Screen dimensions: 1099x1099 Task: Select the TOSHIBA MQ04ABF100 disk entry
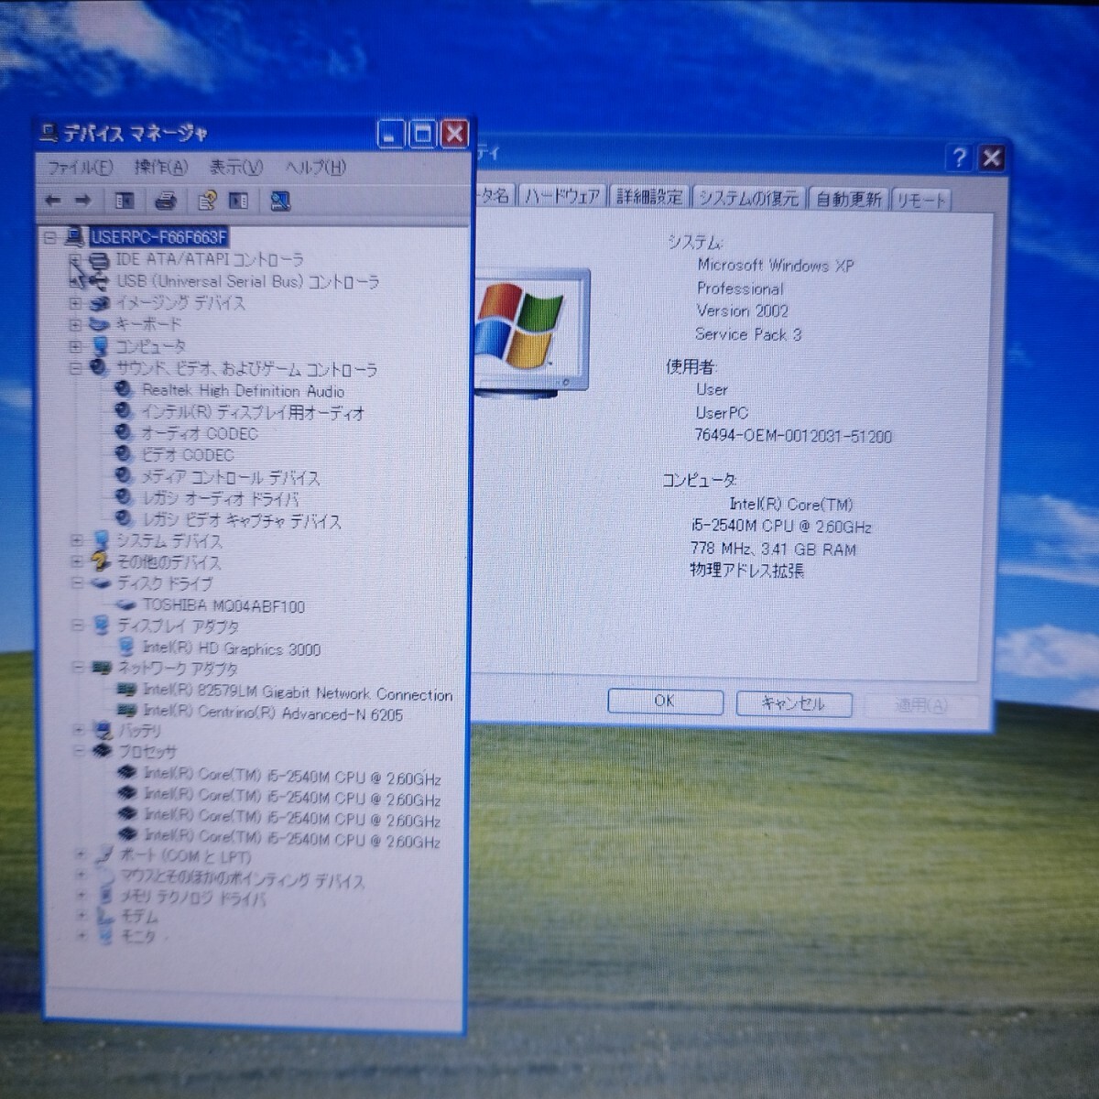click(223, 605)
